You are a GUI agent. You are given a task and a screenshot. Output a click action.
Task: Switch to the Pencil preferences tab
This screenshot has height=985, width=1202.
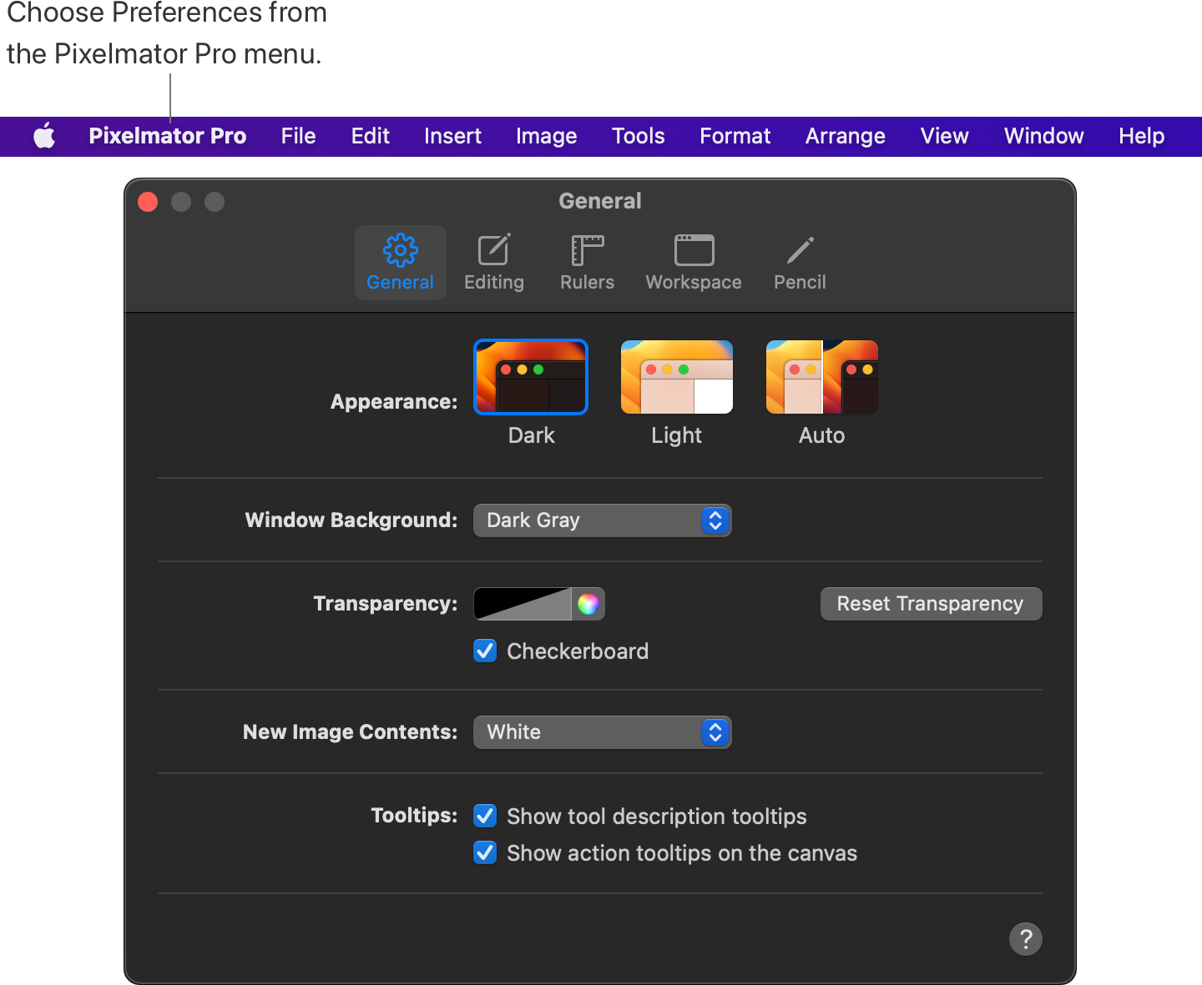tap(800, 263)
